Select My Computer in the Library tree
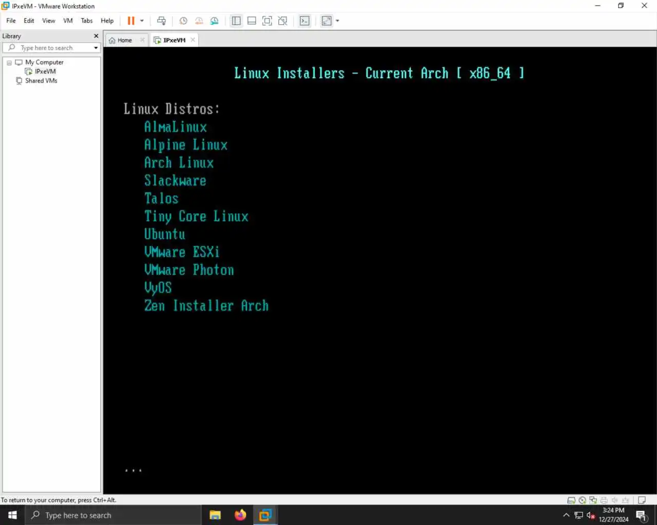The width and height of the screenshot is (657, 525). click(44, 62)
